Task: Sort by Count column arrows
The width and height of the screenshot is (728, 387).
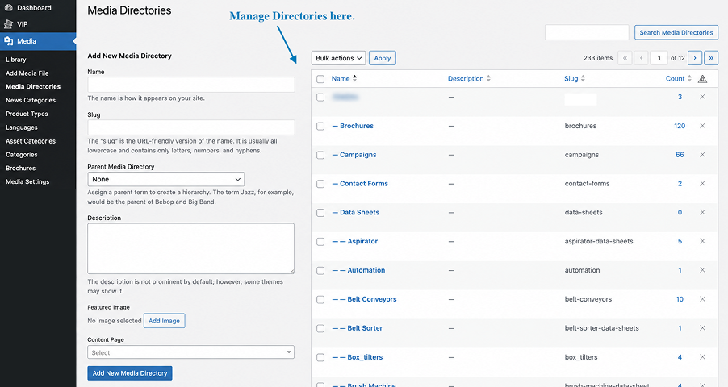Action: pyautogui.click(x=689, y=78)
